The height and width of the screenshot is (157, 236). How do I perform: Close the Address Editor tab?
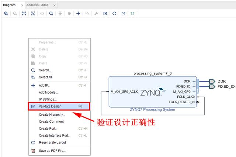[54, 6]
